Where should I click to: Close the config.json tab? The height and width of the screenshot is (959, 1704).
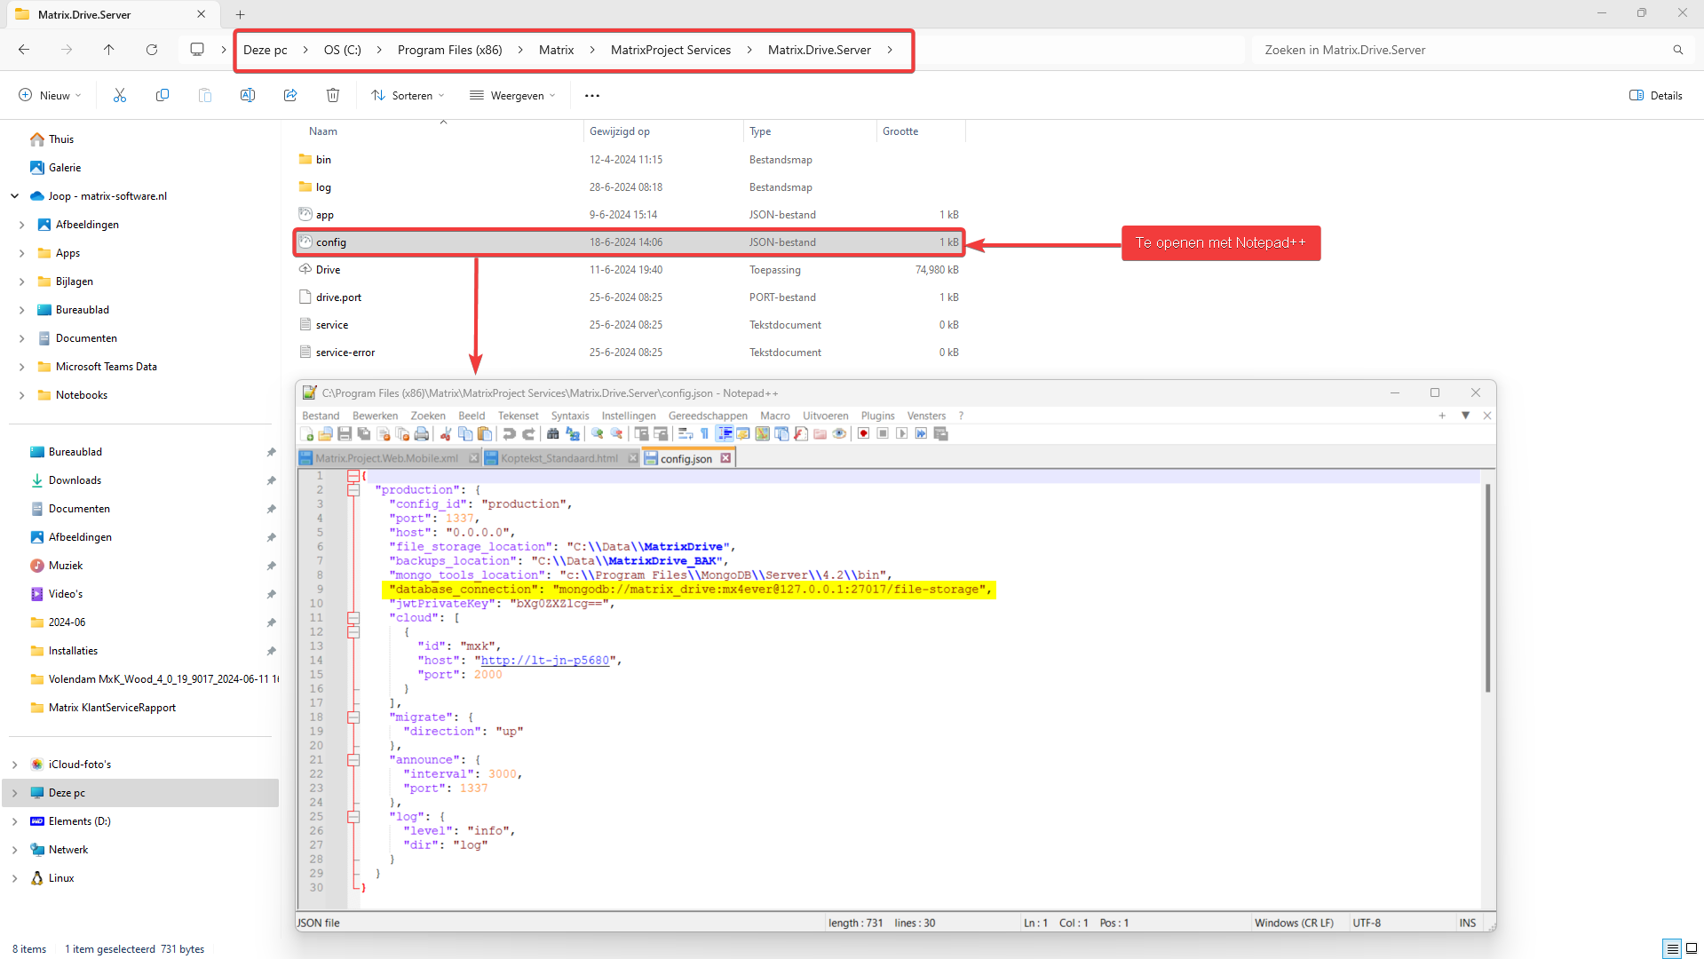(725, 458)
